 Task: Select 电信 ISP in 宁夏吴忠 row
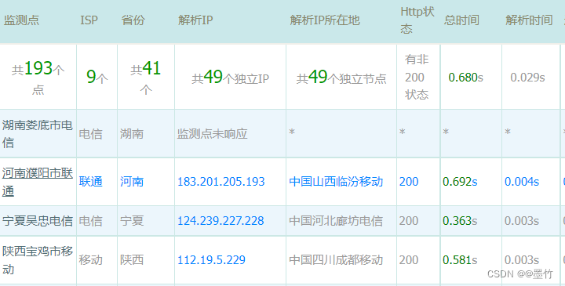(x=90, y=221)
